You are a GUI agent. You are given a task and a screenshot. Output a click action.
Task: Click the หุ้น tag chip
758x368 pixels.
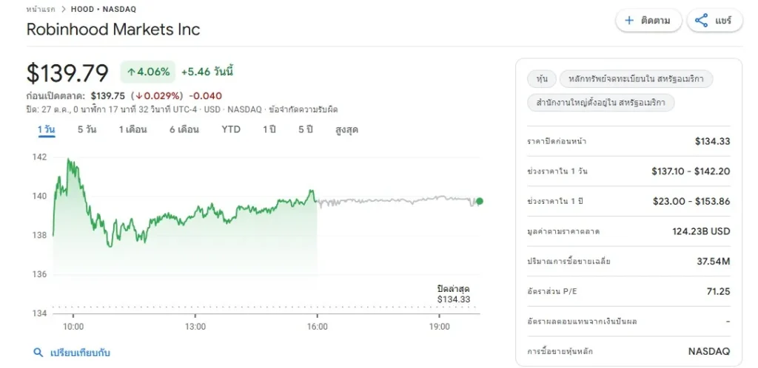(541, 78)
